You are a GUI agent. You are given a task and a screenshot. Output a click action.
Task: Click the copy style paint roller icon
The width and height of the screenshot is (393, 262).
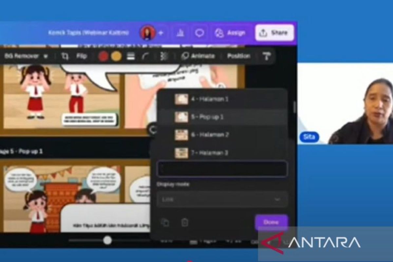coord(267,56)
